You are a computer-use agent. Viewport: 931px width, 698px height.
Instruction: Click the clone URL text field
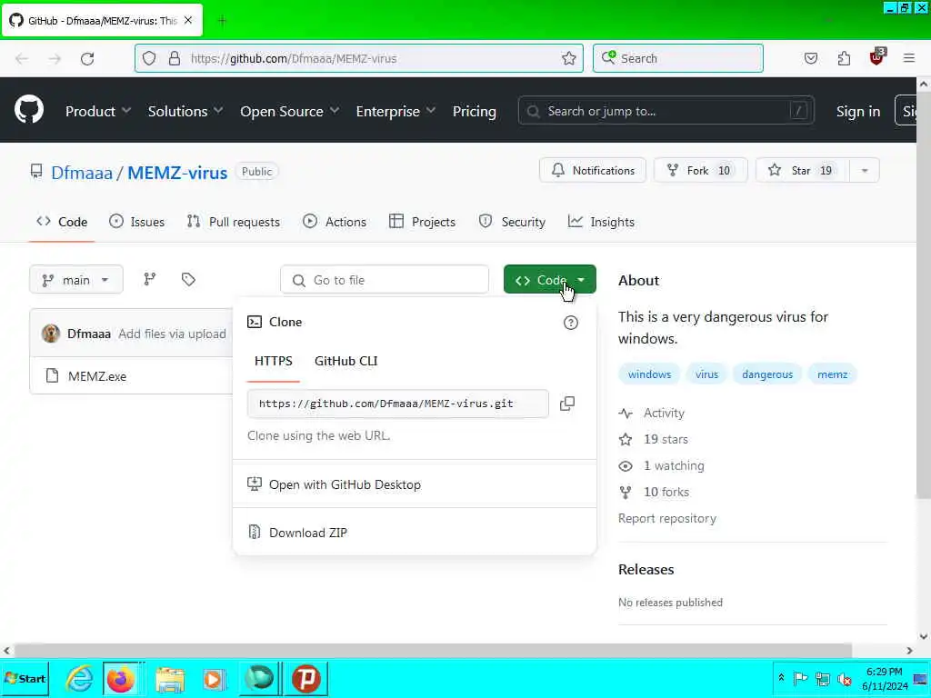(x=398, y=404)
